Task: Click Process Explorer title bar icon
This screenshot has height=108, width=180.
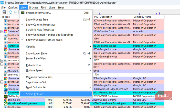Action: (2, 2)
